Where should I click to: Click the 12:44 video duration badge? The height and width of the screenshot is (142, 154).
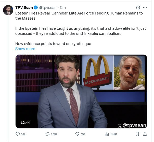25,122
